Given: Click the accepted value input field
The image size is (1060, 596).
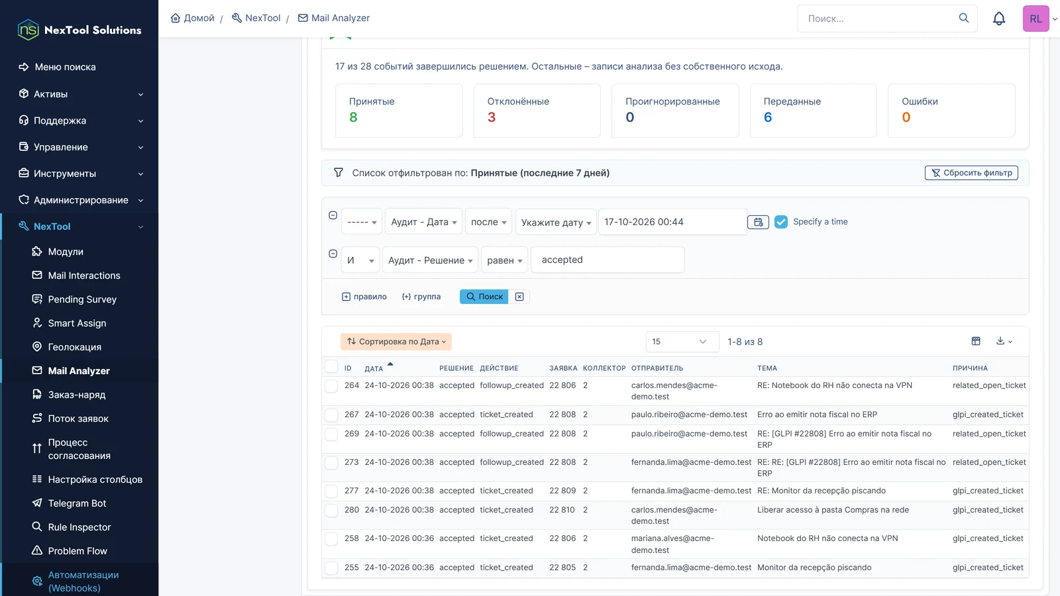Looking at the screenshot, I should 608,260.
